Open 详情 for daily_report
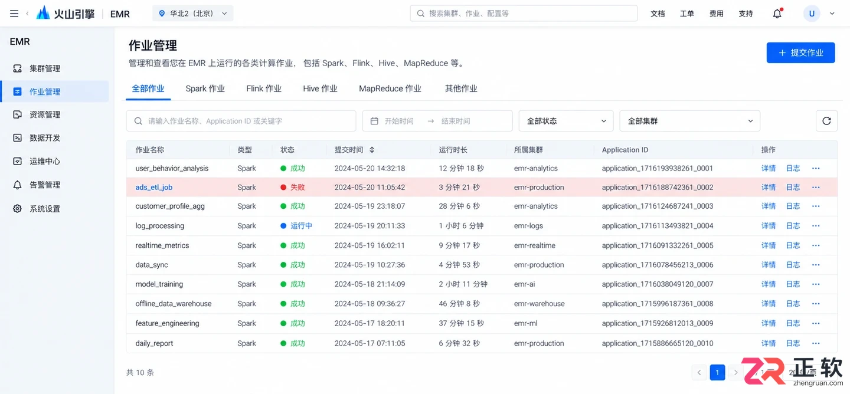The width and height of the screenshot is (850, 394). [769, 343]
